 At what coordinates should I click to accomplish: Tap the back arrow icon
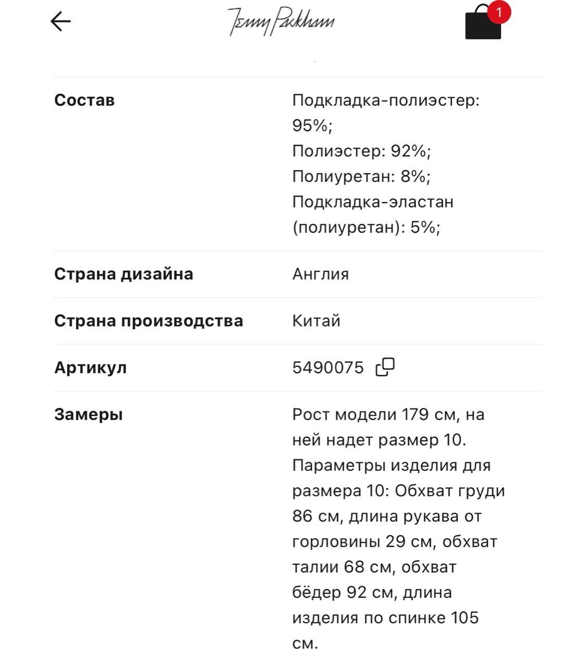(x=60, y=21)
